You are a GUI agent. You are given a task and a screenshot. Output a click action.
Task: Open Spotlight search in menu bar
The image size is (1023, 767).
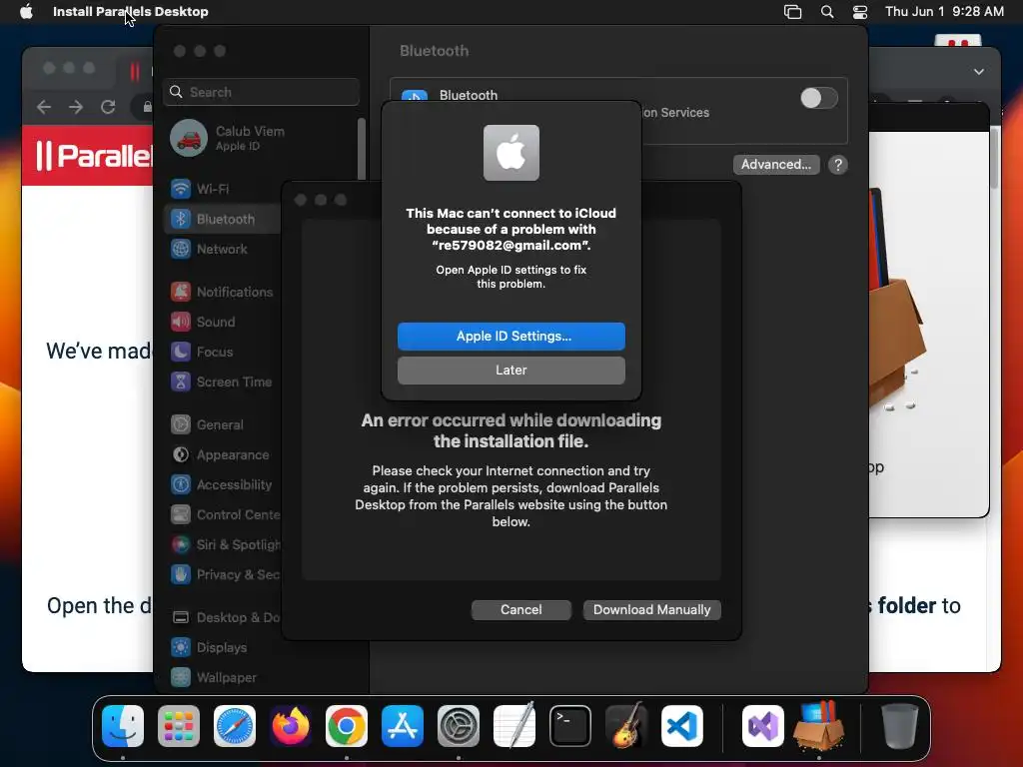point(826,12)
